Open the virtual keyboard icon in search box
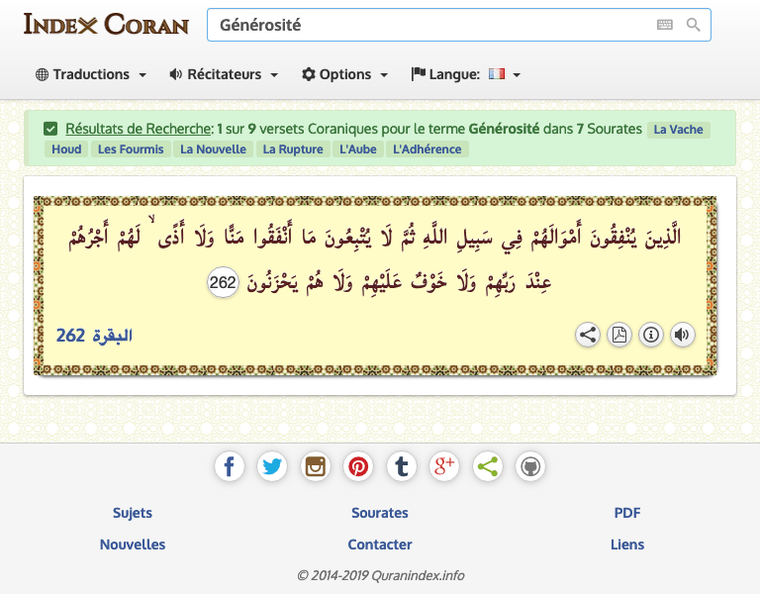The width and height of the screenshot is (760, 594). tap(665, 25)
